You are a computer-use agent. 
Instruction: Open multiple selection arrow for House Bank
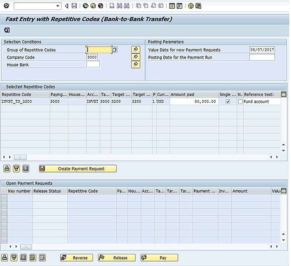[x=136, y=64]
